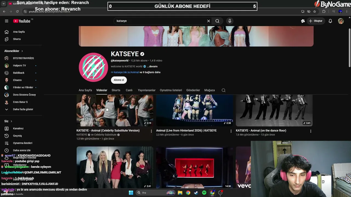Open title 'Animal (Live from Hinterland 2026) | KATSEYE'
Viewport: 351px width, 197px height.
coord(186,131)
